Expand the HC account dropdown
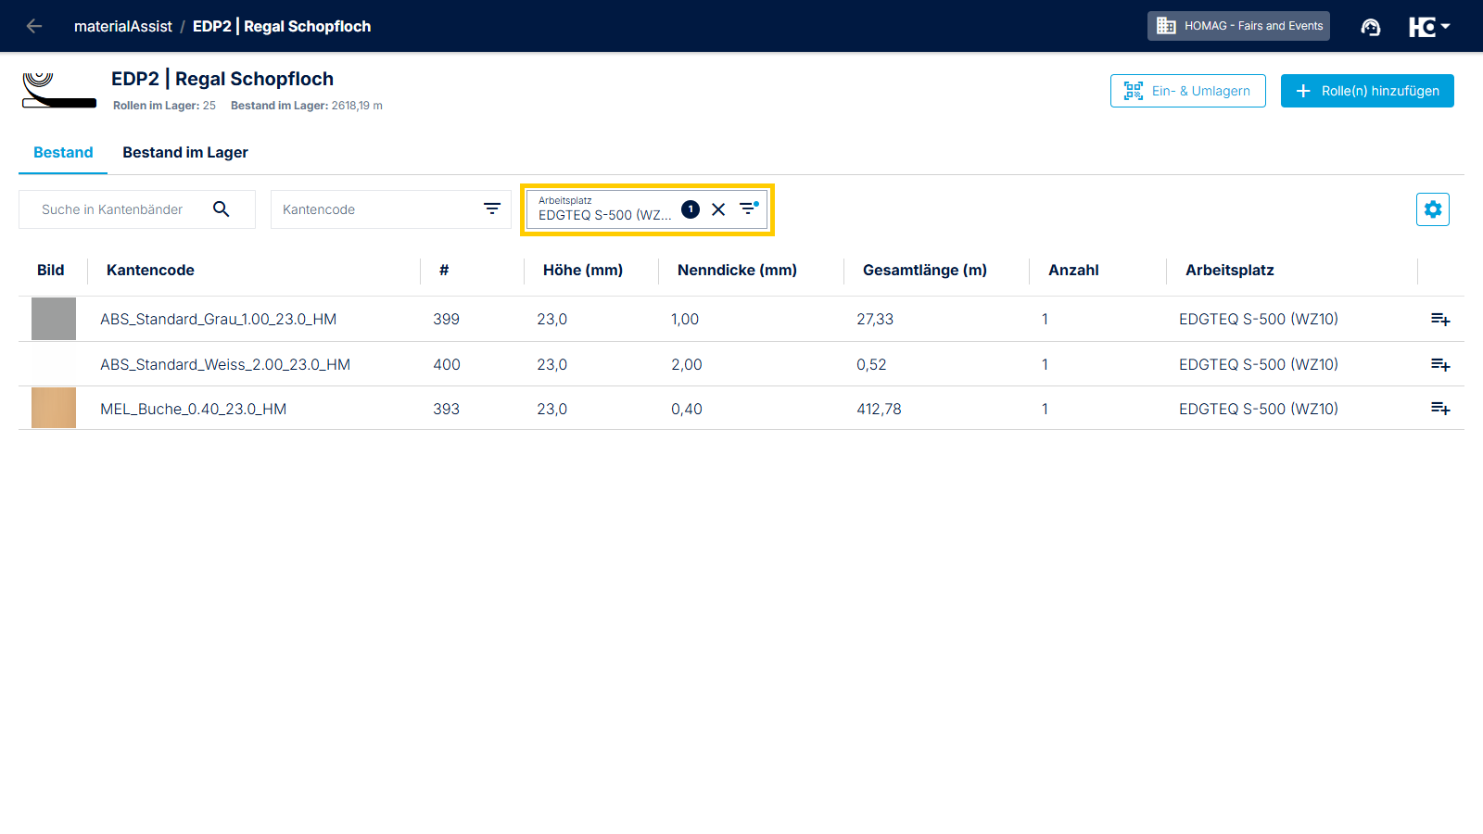This screenshot has height=834, width=1483. 1429,27
